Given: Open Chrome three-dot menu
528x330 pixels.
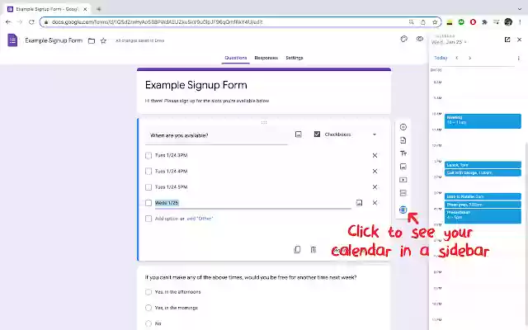Looking at the screenshot, I should tap(520, 22).
